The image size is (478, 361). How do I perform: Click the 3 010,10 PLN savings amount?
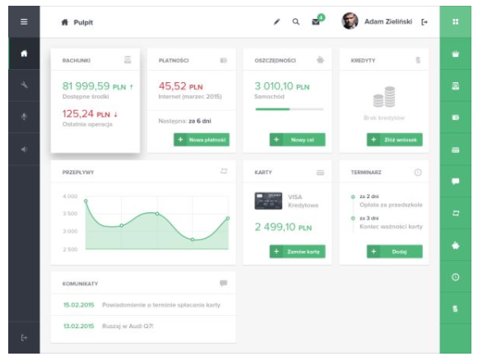(282, 86)
